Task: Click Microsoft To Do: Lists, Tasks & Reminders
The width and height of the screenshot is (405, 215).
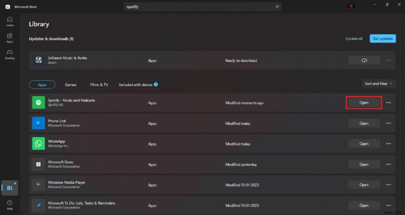Action: (82, 203)
